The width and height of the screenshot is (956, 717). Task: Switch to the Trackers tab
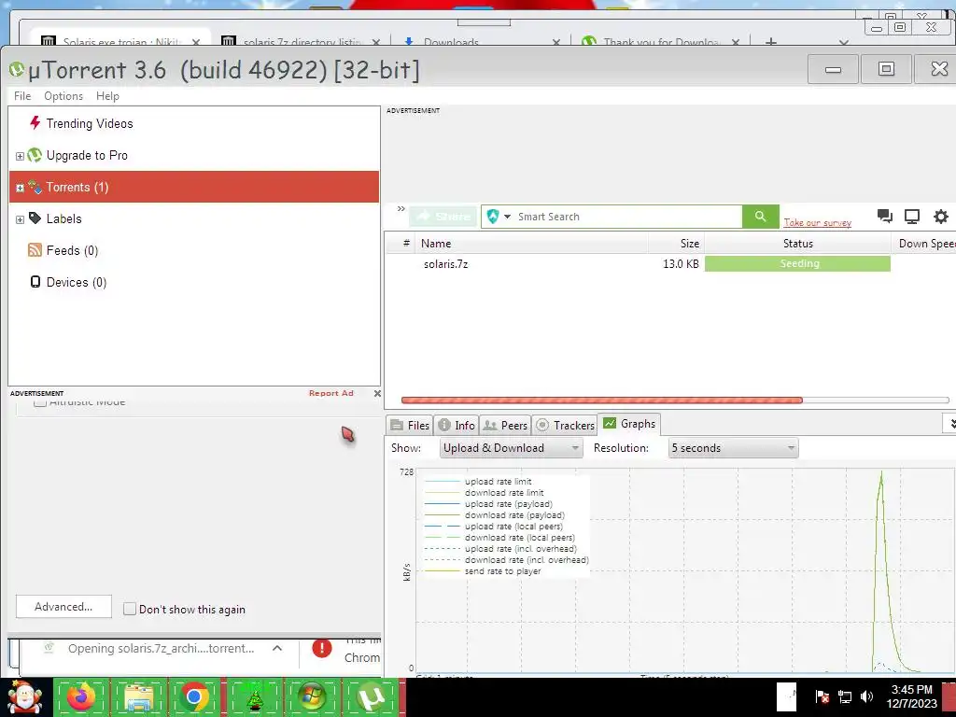coord(565,426)
